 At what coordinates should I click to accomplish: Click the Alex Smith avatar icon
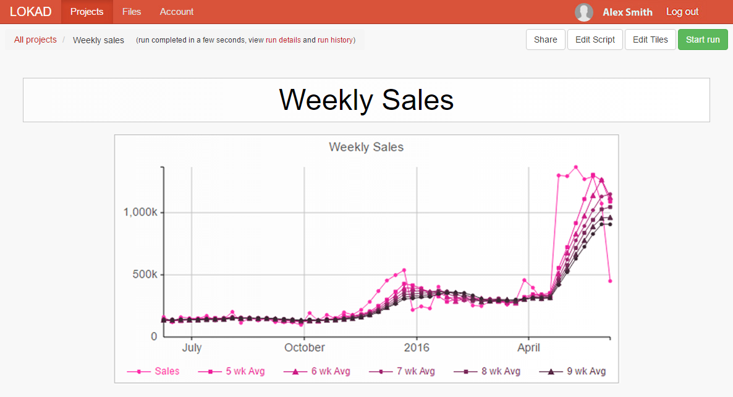point(583,12)
